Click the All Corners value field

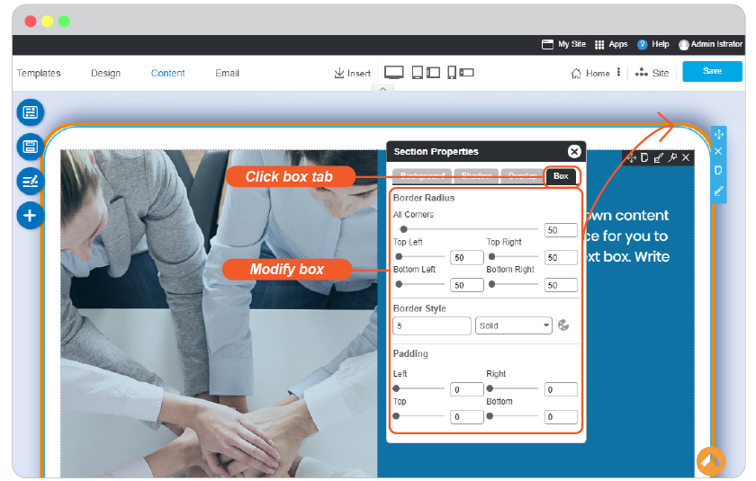[561, 230]
